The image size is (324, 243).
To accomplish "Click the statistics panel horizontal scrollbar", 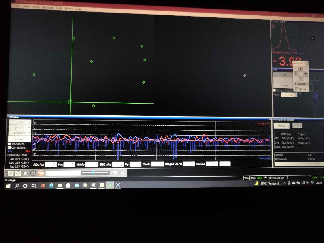I will (299, 164).
